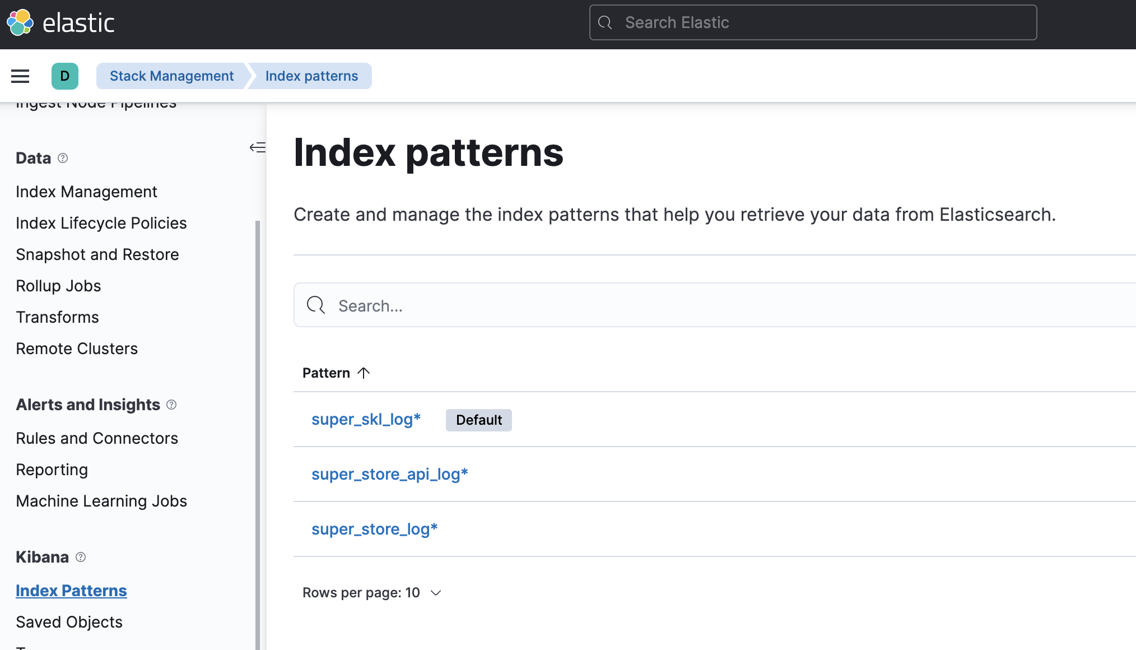Collapse the side navigation panel
Screen dimensions: 1136x650
pos(257,147)
